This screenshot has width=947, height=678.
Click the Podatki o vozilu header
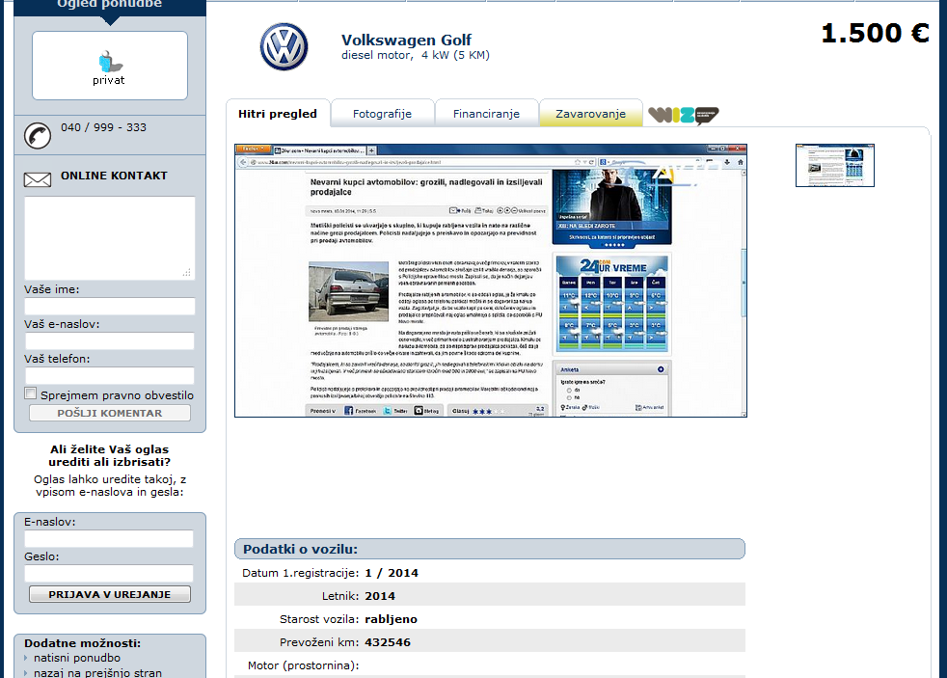coord(490,549)
